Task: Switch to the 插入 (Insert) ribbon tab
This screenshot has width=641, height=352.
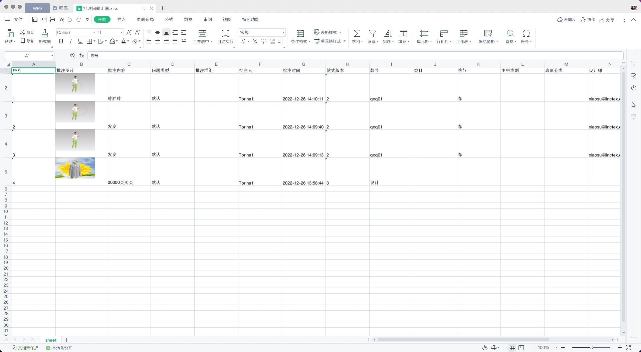Action: (122, 20)
